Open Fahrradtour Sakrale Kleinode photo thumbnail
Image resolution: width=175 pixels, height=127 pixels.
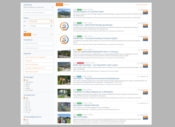coord(64,107)
